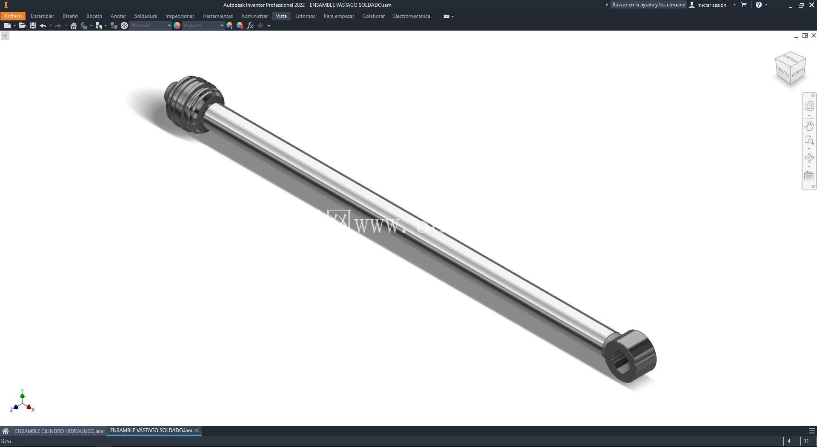Click the Full Navigation Wheel icon
The height and width of the screenshot is (447, 817).
point(809,106)
